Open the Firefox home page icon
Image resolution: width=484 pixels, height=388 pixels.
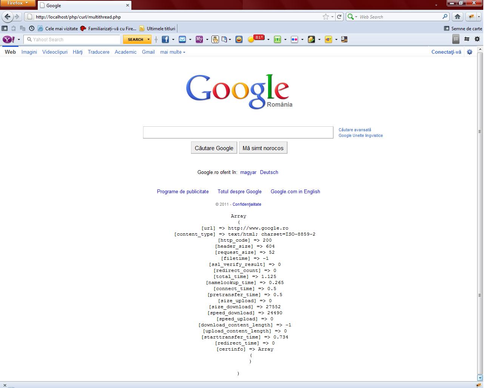(x=458, y=17)
